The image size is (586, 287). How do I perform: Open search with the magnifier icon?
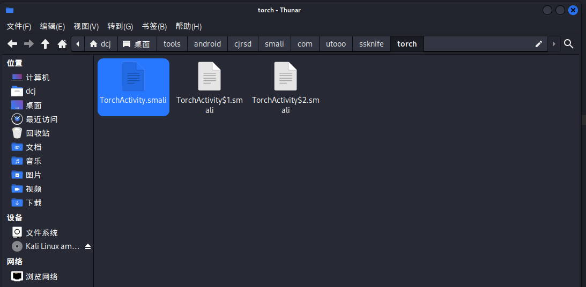pos(568,44)
